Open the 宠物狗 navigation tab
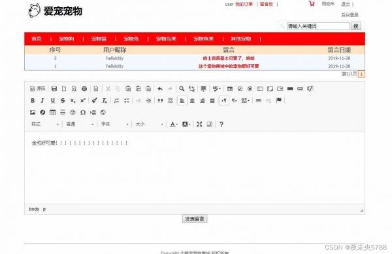This screenshot has width=392, height=254. tap(67, 39)
